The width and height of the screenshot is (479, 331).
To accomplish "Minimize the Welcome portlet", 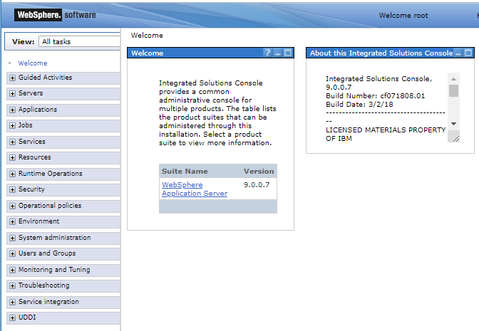I will [x=278, y=53].
